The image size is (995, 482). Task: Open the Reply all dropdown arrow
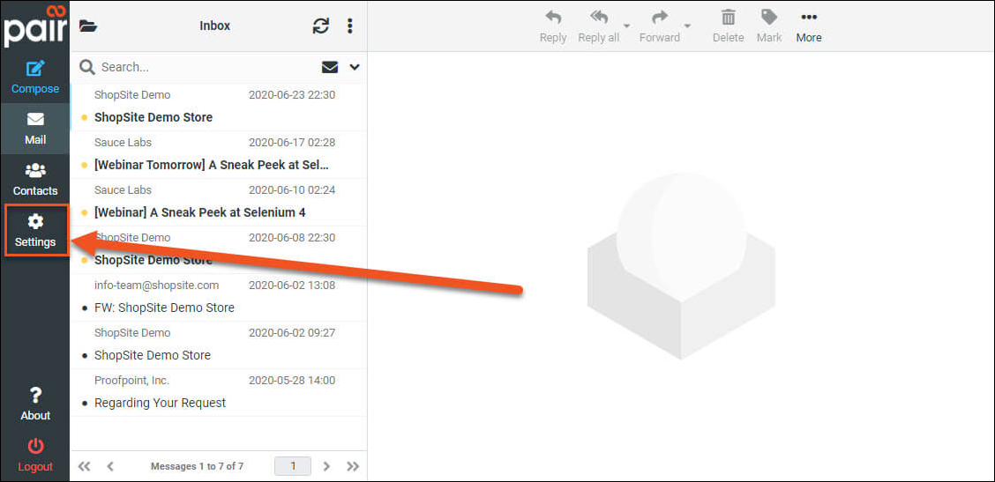tap(627, 26)
